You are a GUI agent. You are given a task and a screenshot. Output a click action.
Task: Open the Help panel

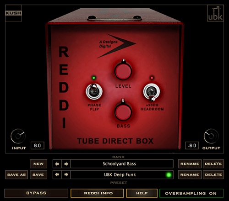point(142,193)
